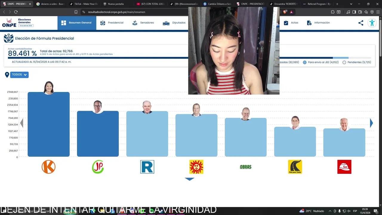This screenshot has height=215, width=382.
Task: Open the browser extensions puzzle icon
Action: [333, 12]
